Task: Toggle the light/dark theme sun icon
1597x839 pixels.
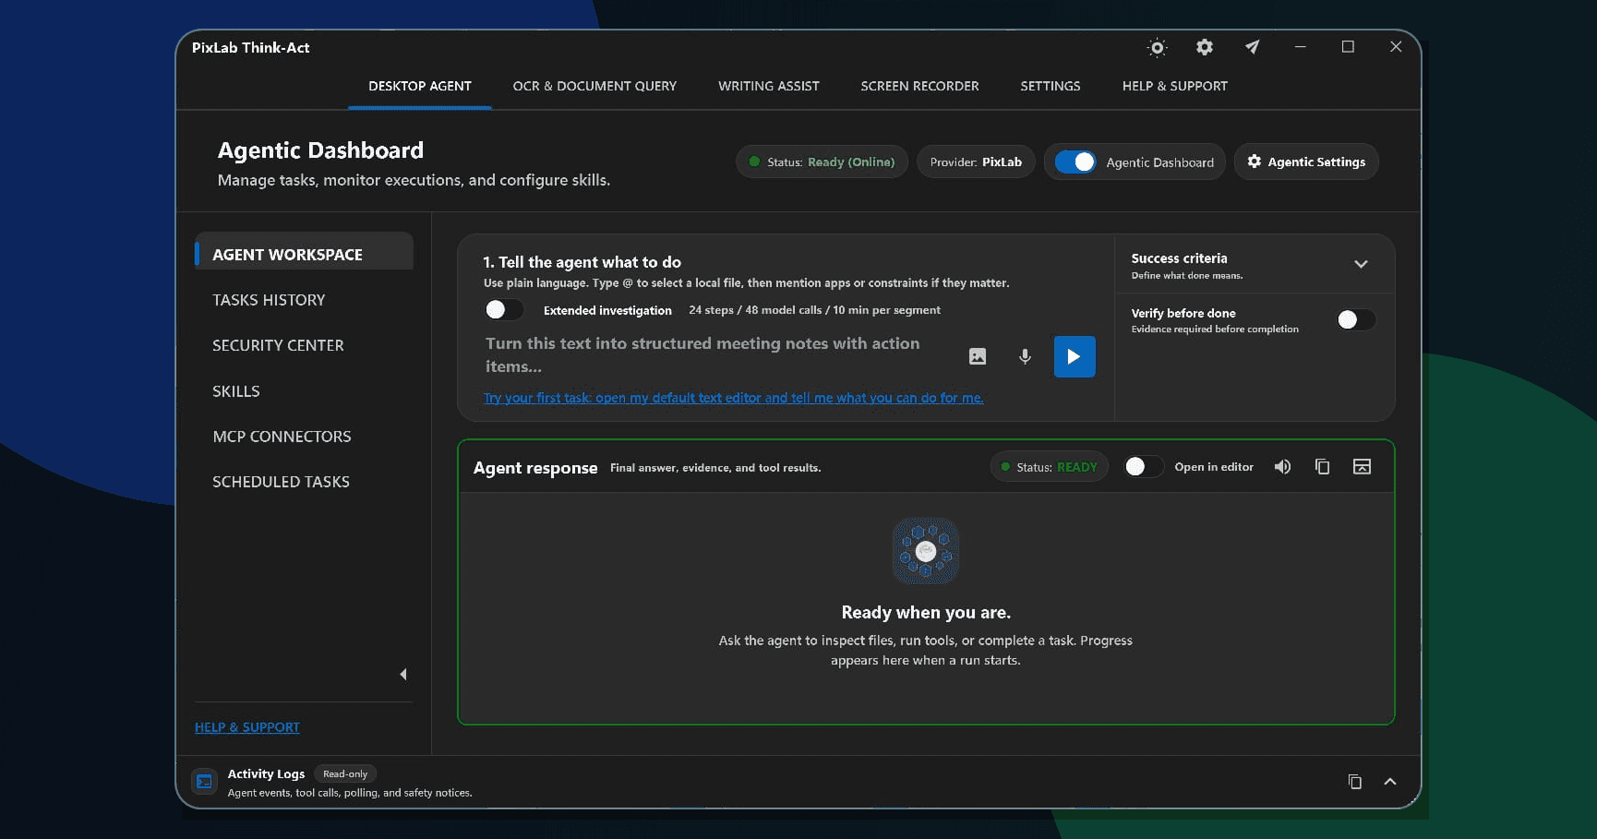Action: pyautogui.click(x=1157, y=47)
